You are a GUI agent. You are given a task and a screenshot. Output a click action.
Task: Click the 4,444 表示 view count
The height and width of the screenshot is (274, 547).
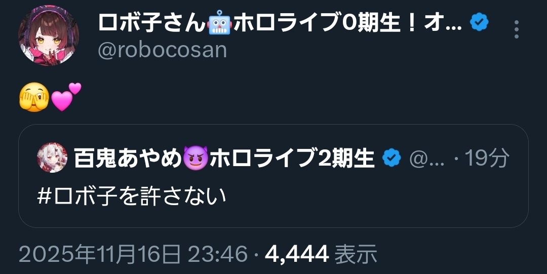pos(321,254)
